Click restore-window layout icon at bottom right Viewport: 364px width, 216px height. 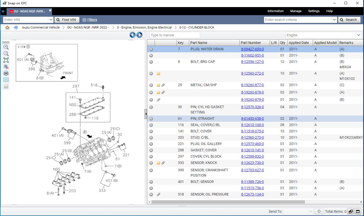(351, 211)
